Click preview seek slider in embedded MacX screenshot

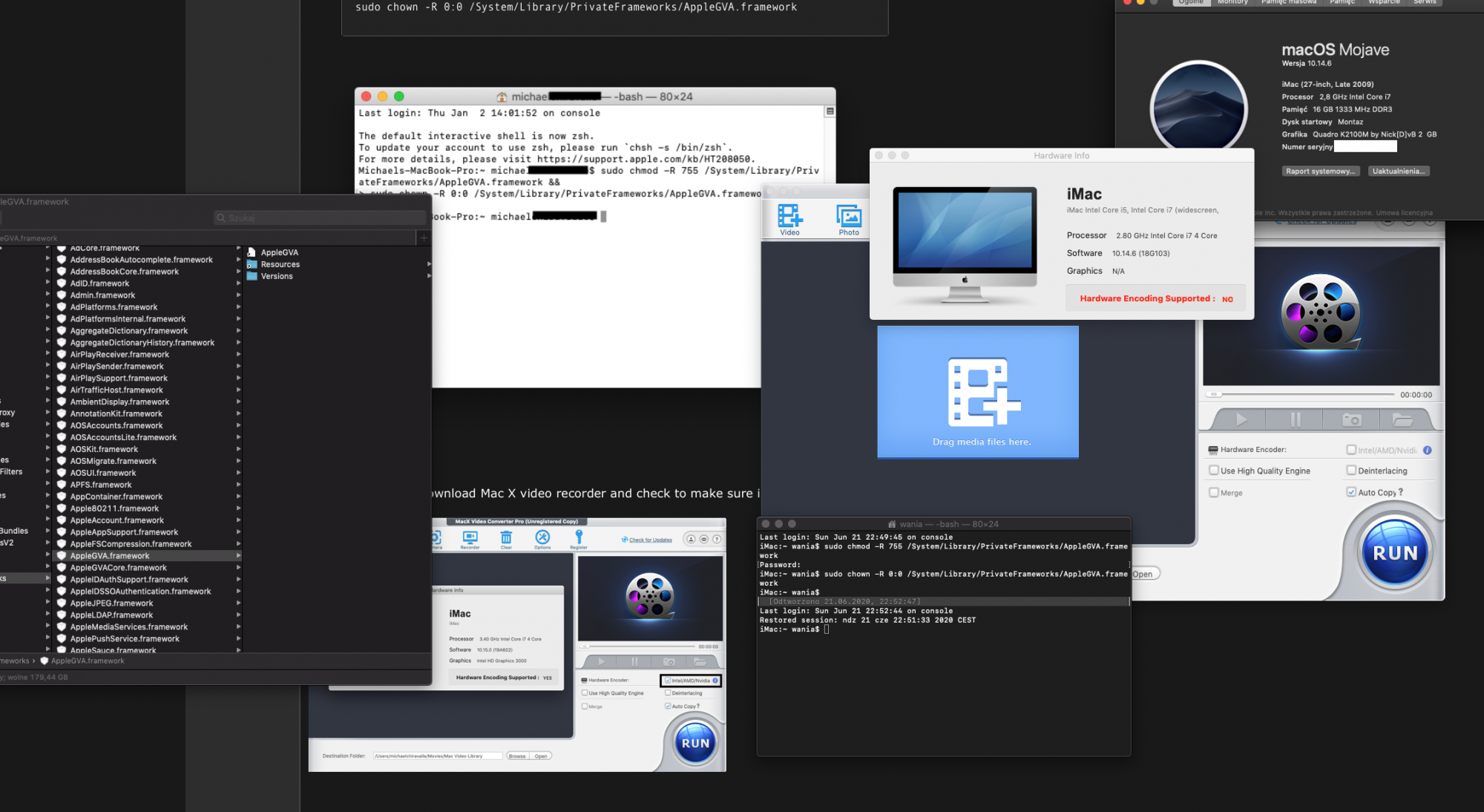[638, 646]
